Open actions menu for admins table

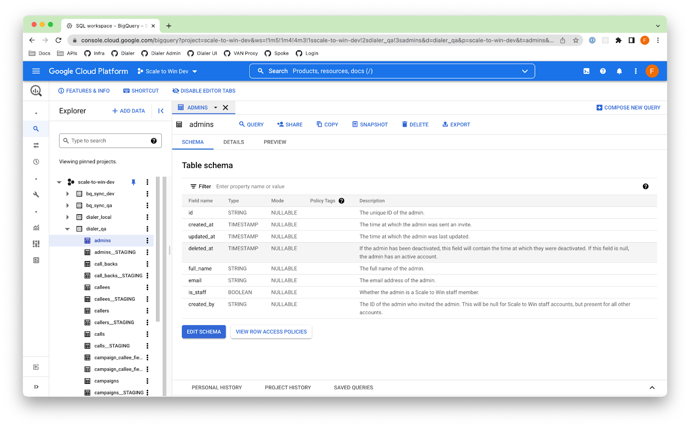[x=147, y=240]
